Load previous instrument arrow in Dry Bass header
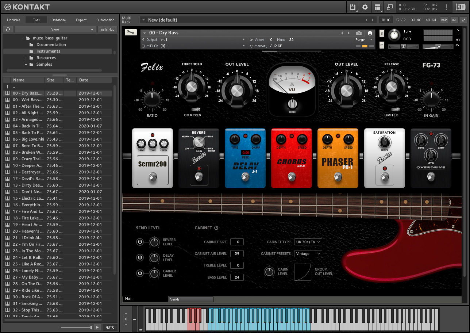This screenshot has height=333, width=470. [342, 33]
